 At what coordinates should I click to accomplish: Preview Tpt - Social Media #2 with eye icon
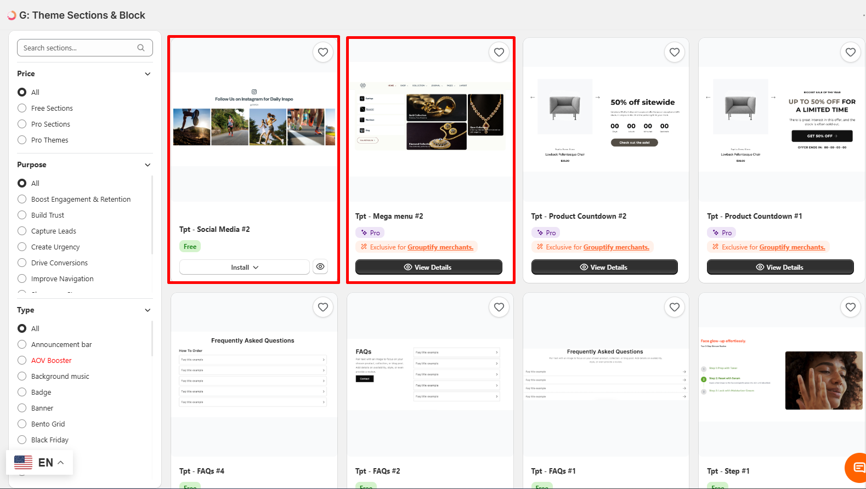tap(320, 267)
